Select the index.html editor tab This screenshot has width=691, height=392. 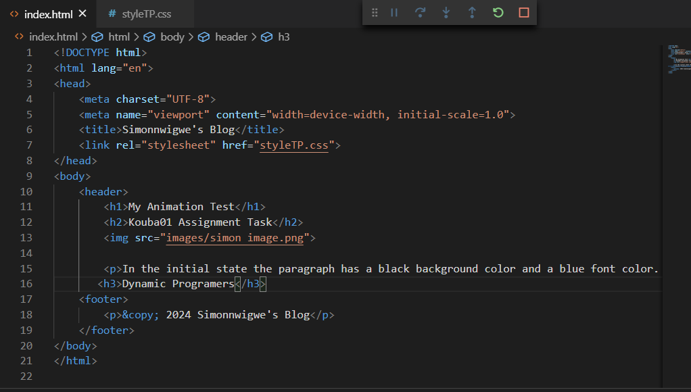pyautogui.click(x=48, y=15)
